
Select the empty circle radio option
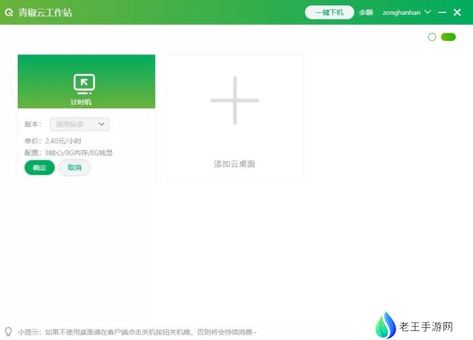(x=432, y=37)
